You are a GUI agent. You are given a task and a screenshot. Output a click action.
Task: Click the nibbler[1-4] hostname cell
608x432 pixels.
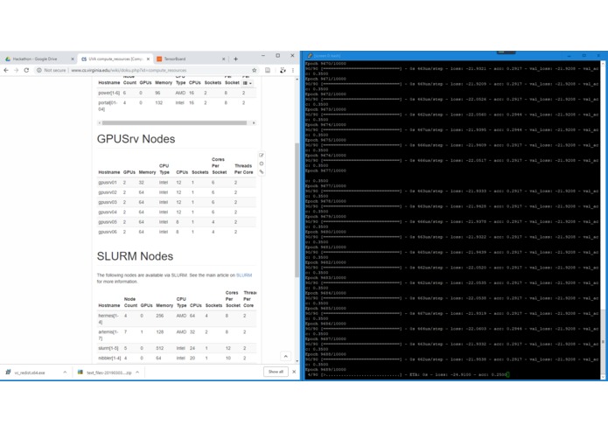109,358
